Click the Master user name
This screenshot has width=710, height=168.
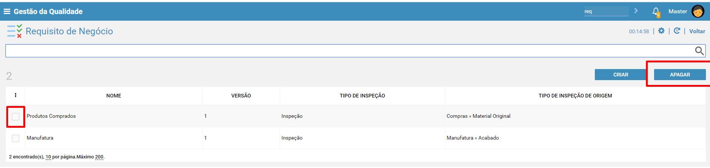(x=678, y=11)
